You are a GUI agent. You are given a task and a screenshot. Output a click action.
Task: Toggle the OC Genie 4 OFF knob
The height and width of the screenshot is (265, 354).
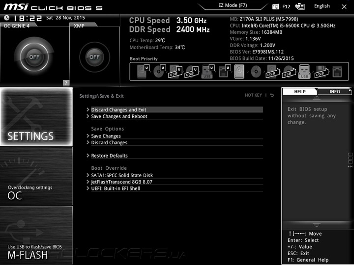coord(34,57)
